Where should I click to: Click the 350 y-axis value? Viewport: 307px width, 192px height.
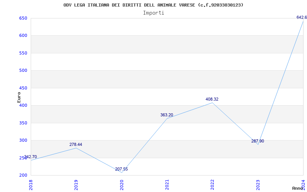(23, 123)
